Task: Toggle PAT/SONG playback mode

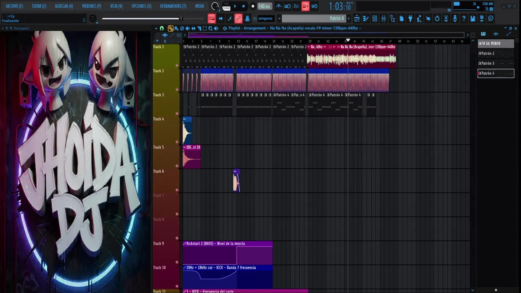Action: [226, 7]
